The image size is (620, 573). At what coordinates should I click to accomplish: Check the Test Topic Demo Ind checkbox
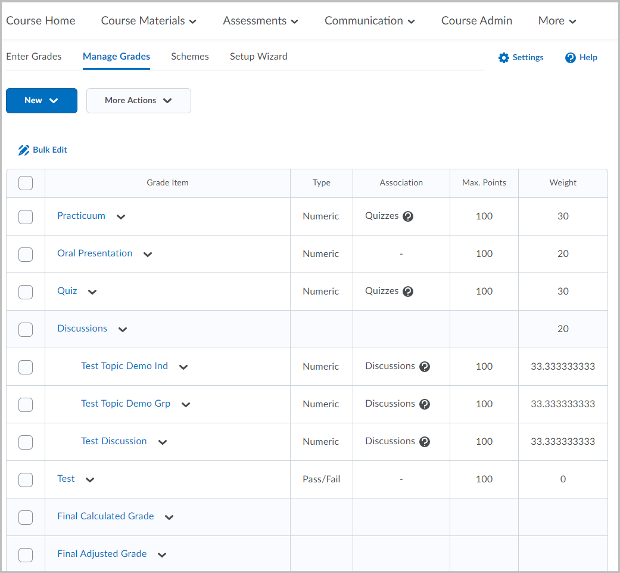point(26,367)
